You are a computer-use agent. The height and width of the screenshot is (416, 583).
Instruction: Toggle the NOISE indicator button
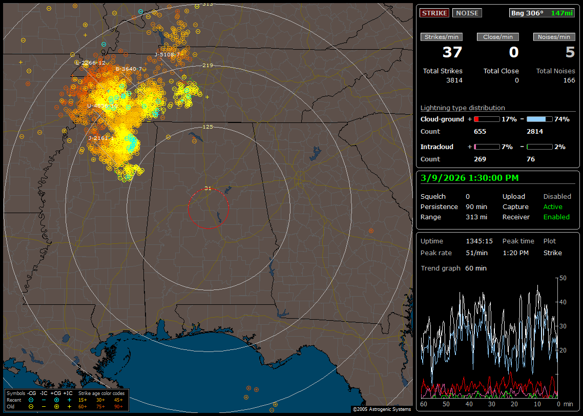point(467,13)
